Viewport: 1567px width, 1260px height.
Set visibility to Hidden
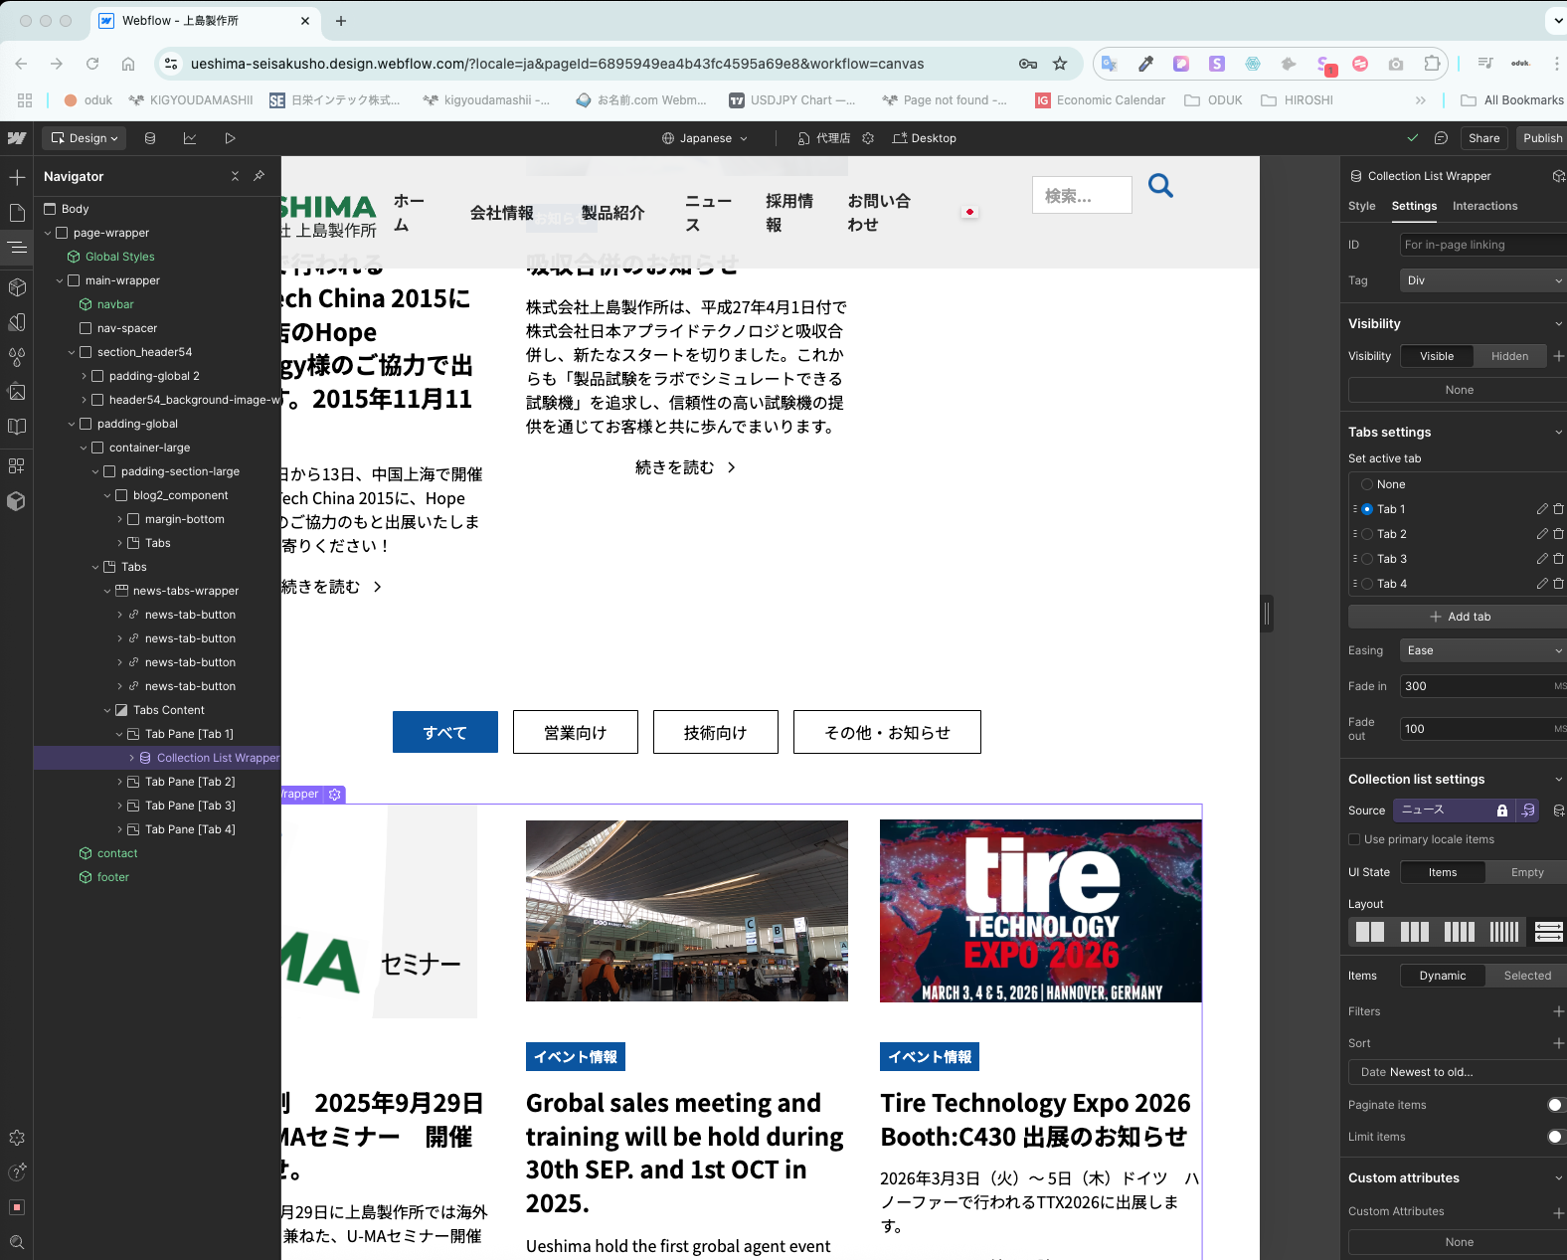point(1509,356)
